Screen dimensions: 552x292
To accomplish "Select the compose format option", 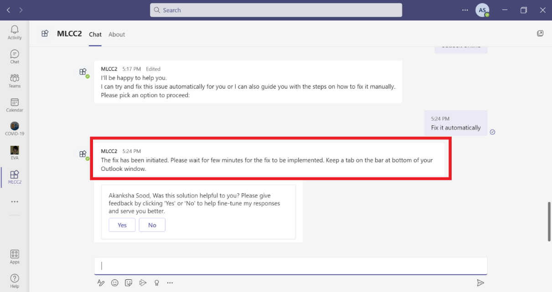I will (101, 282).
